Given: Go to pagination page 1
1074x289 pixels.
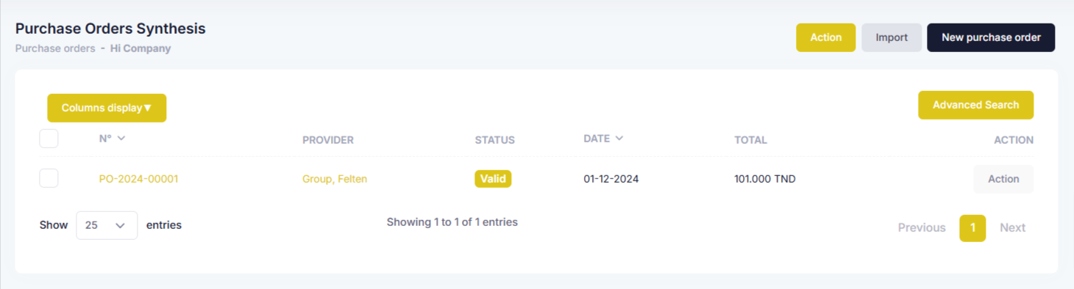Looking at the screenshot, I should point(972,228).
